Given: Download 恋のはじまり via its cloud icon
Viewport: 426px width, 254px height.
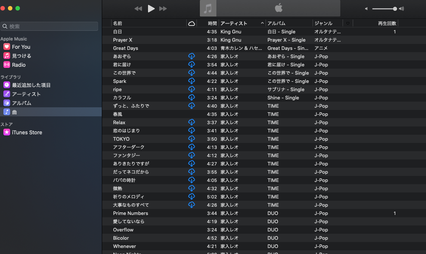Looking at the screenshot, I should coord(192,131).
